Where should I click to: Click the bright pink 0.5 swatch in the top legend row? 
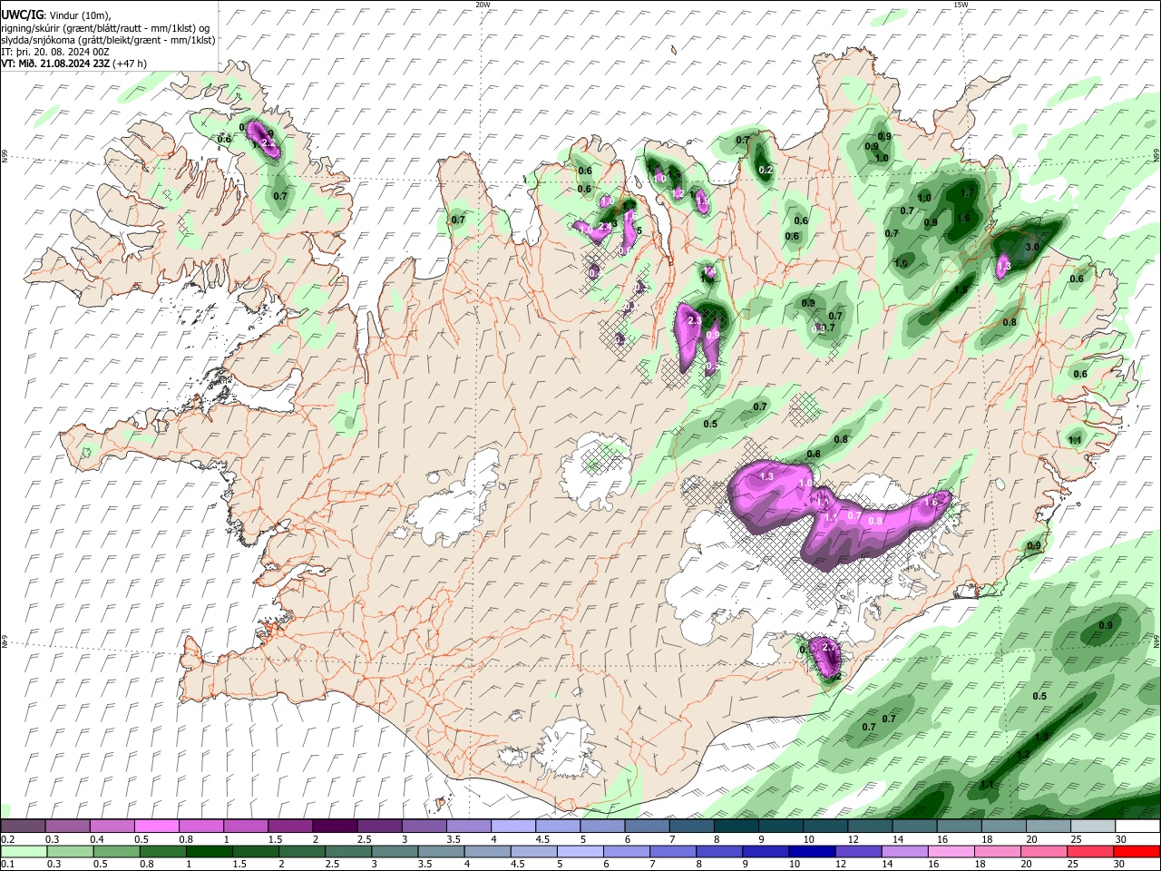157,826
